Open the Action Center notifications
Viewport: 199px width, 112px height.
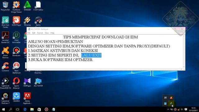[186, 109]
